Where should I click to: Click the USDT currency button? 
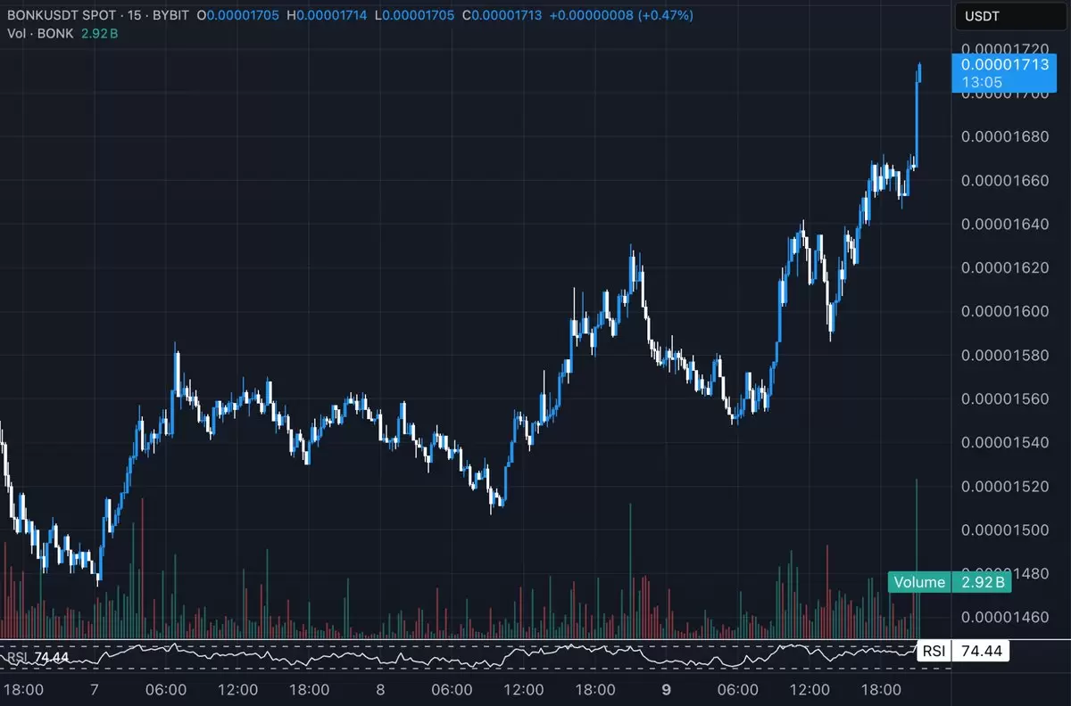click(x=1010, y=16)
